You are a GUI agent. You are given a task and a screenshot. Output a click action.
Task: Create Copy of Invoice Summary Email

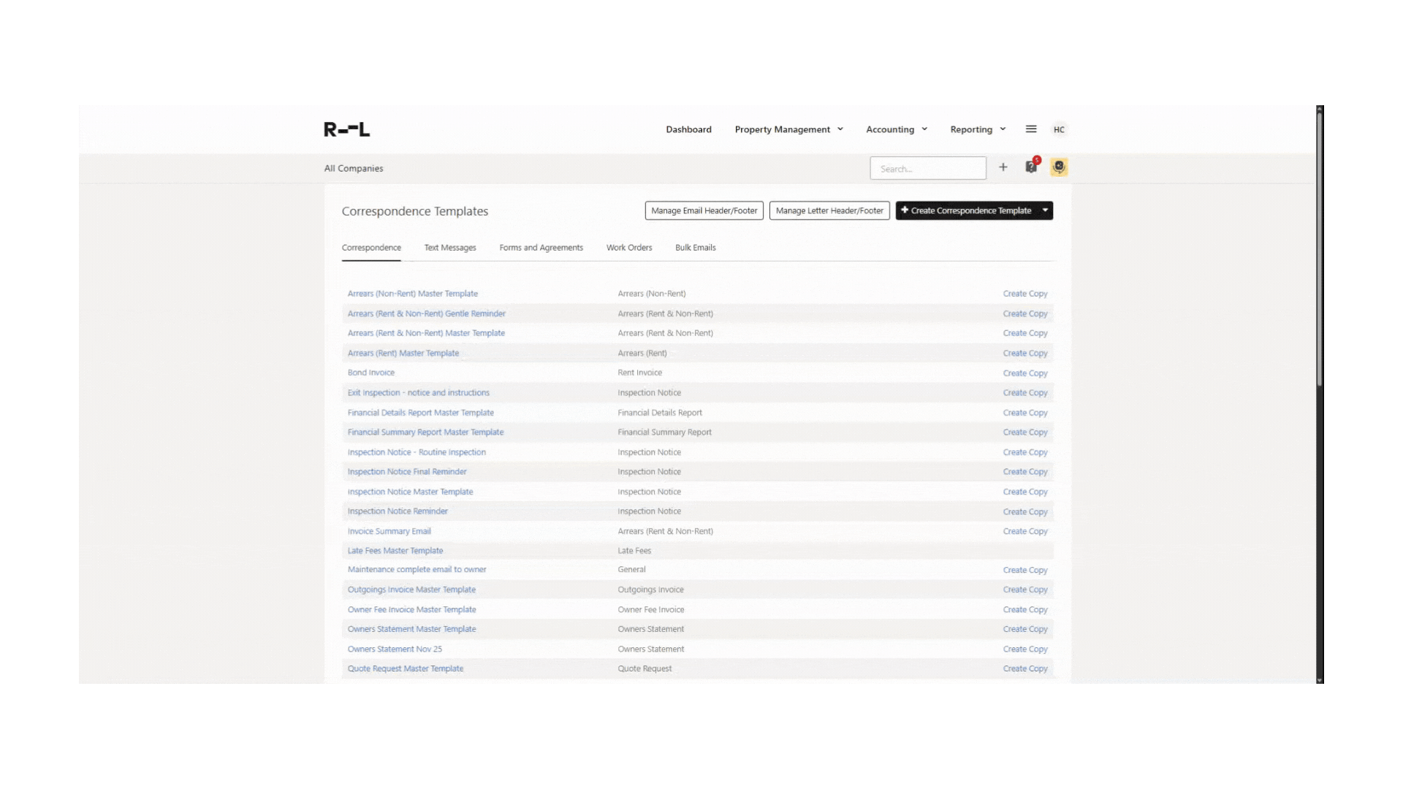1024,531
